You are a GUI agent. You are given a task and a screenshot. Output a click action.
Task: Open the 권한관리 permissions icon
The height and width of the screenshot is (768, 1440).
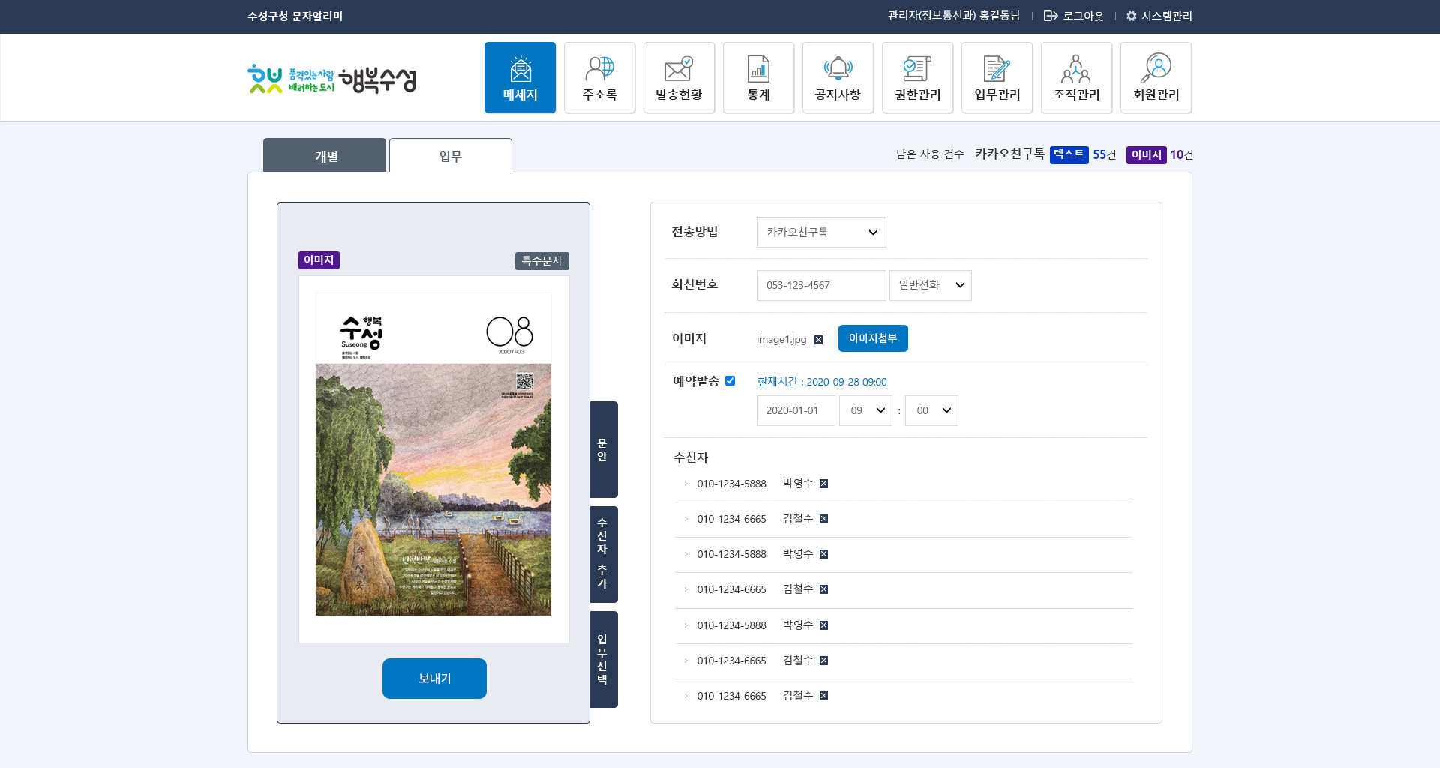(917, 77)
